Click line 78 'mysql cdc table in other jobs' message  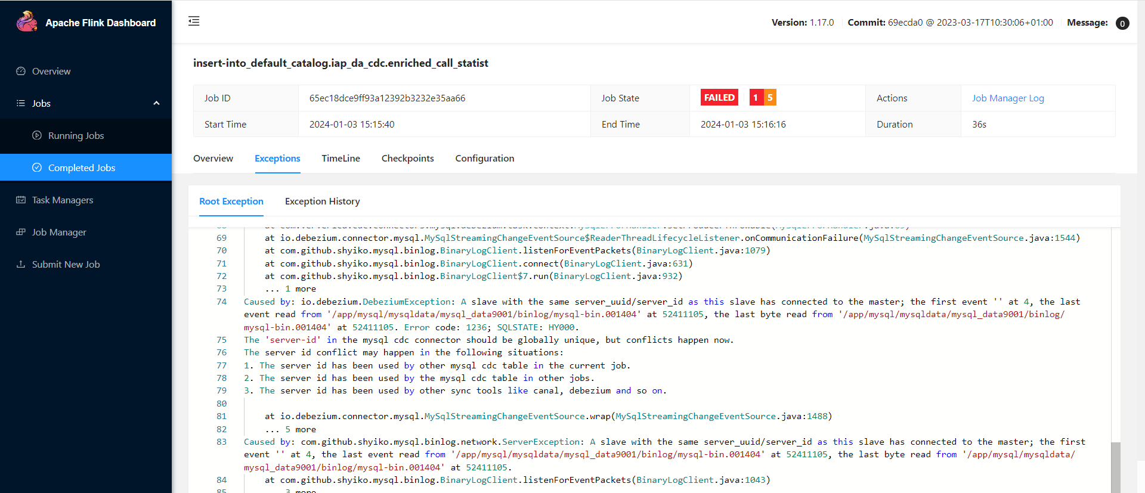[x=419, y=378]
